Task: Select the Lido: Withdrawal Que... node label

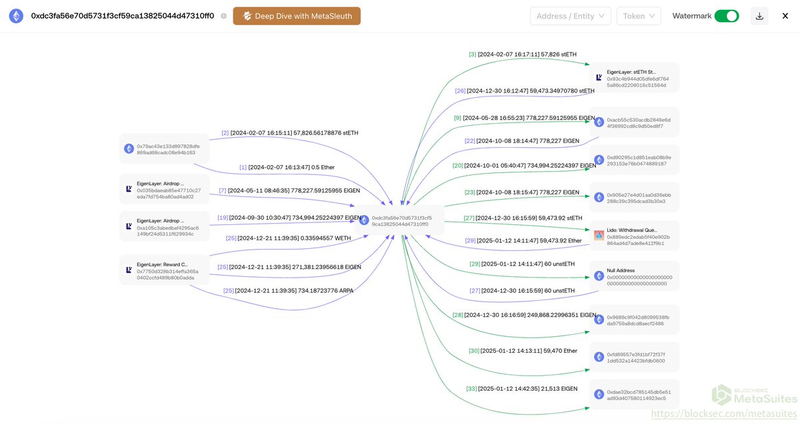Action: (x=632, y=230)
